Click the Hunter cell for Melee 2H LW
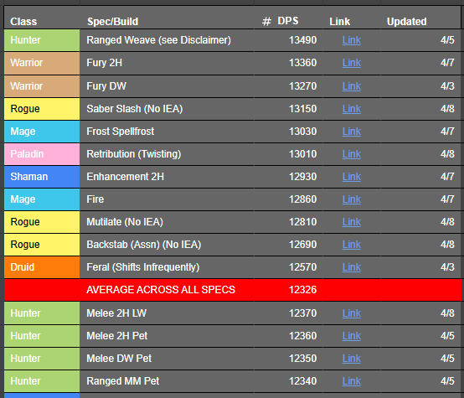 (42, 313)
